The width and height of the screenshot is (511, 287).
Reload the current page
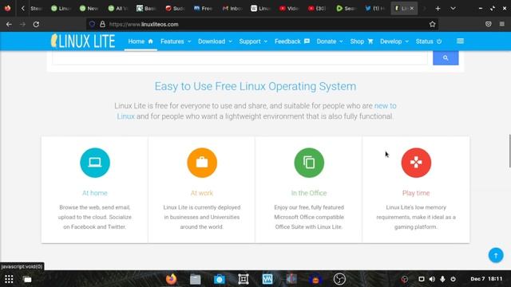click(x=36, y=24)
